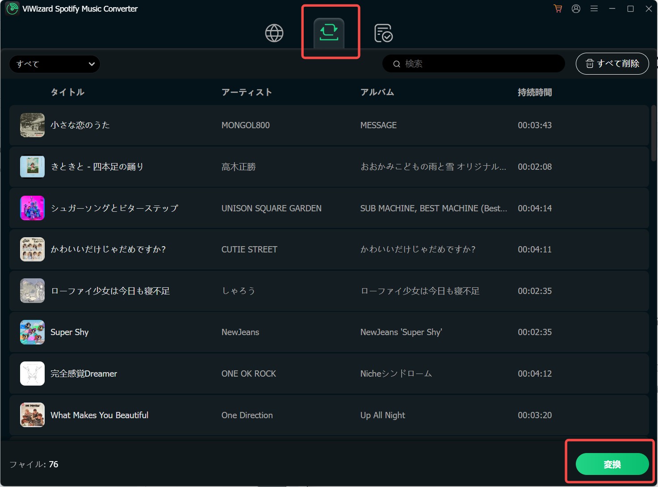Select the 小さな恋のうた album thumbnail
The image size is (658, 487).
pos(32,125)
